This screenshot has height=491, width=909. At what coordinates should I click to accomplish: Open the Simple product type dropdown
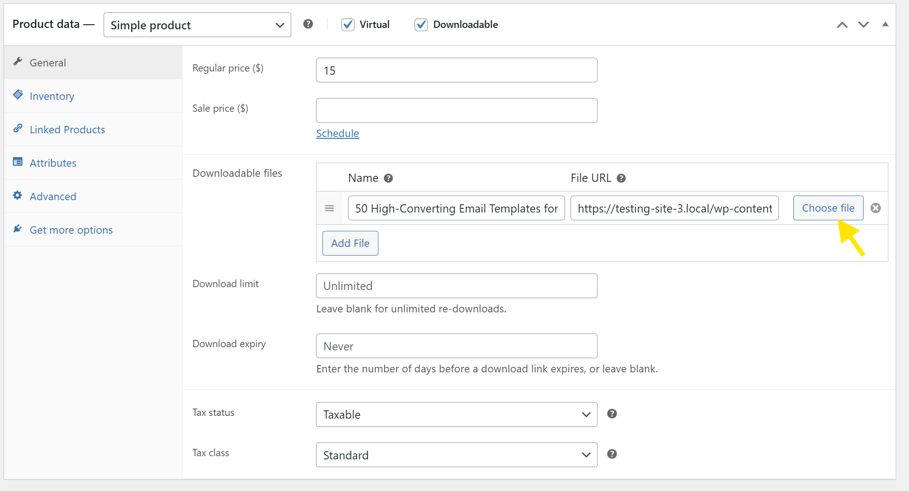click(197, 25)
